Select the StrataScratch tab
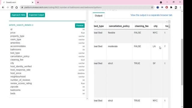This screenshot has width=192, height=108. pyautogui.click(x=18, y=2)
